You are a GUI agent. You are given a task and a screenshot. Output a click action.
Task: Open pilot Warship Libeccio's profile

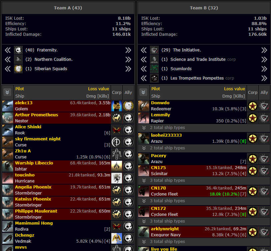[34, 163]
